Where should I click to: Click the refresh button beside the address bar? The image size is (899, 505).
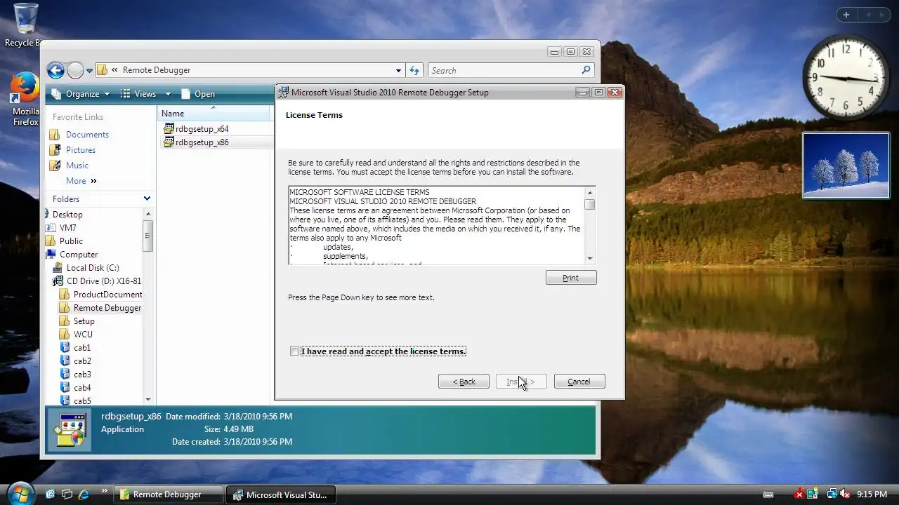(x=414, y=71)
